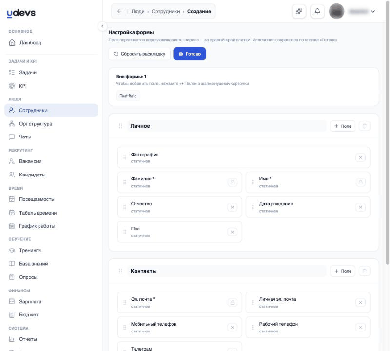
Task: Click the lock icon on Фамилия field
Action: tap(233, 182)
